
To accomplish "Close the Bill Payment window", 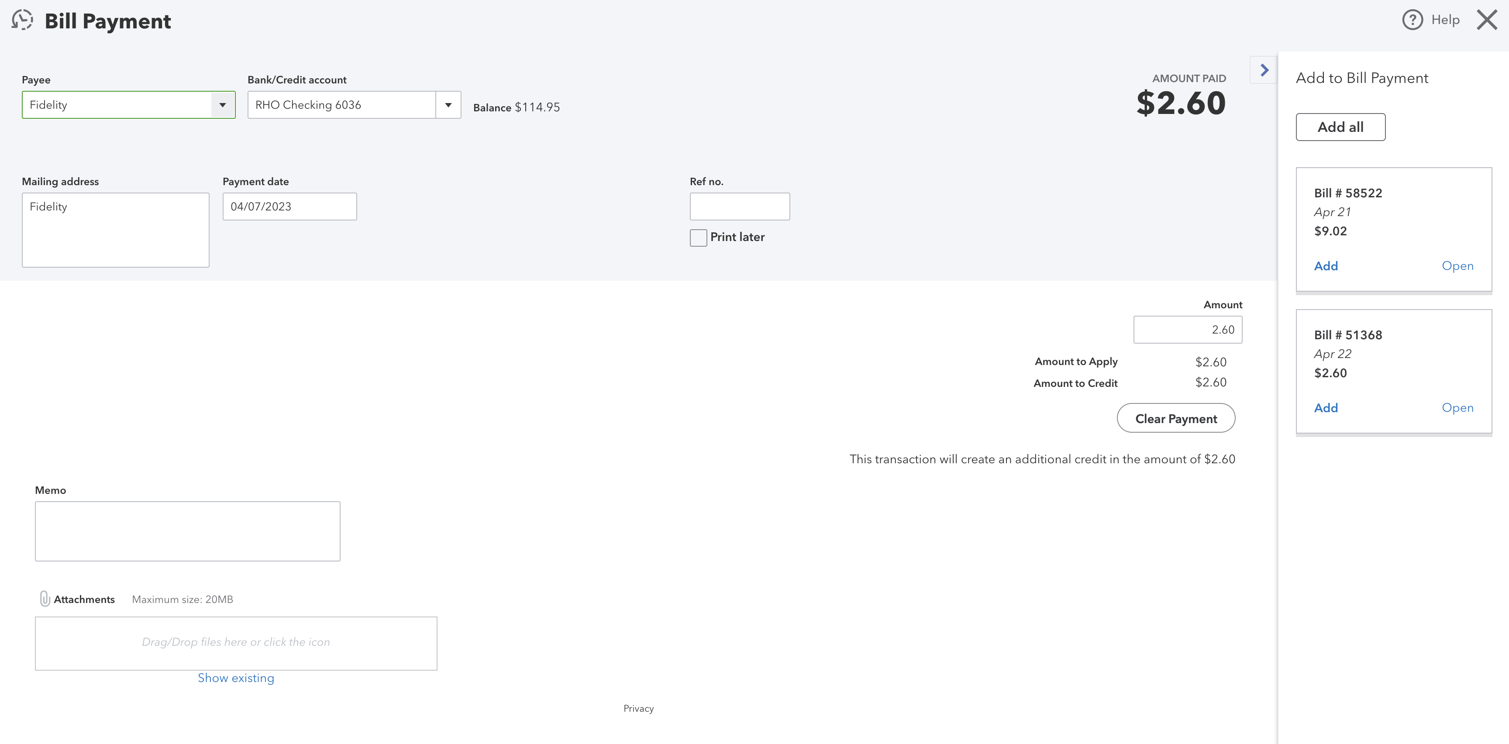I will click(1487, 20).
